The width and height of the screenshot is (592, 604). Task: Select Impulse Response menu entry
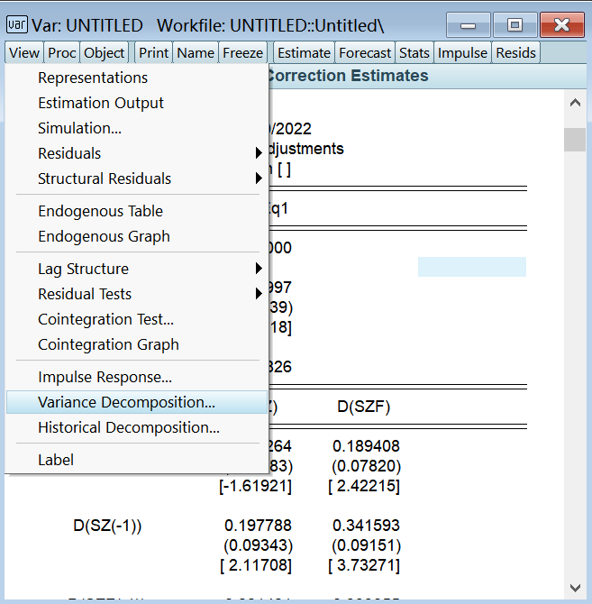coord(105,377)
